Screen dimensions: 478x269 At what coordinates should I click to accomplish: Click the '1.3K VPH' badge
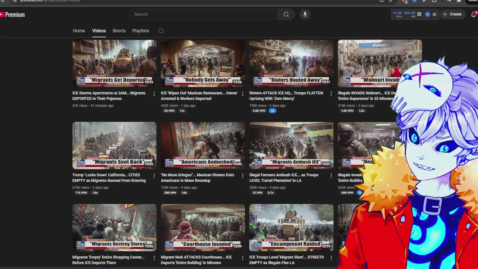coord(347,111)
